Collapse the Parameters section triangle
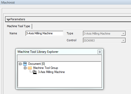 click(8, 19)
